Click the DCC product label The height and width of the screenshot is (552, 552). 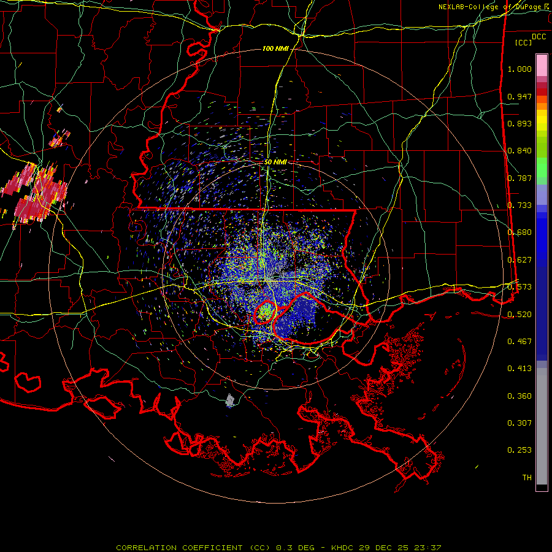click(539, 37)
